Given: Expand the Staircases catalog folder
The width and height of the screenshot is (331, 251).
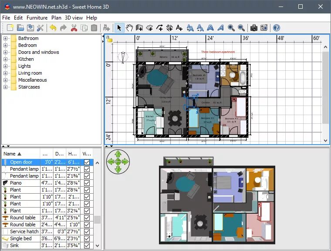Looking at the screenshot, I should 6,87.
